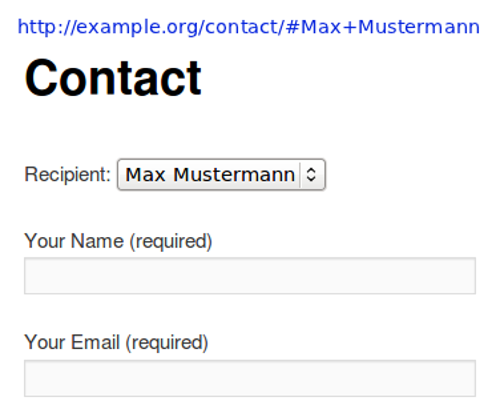Click the #Max+Mustermann part of the URL
This screenshot has height=417, width=492.
pyautogui.click(x=383, y=27)
